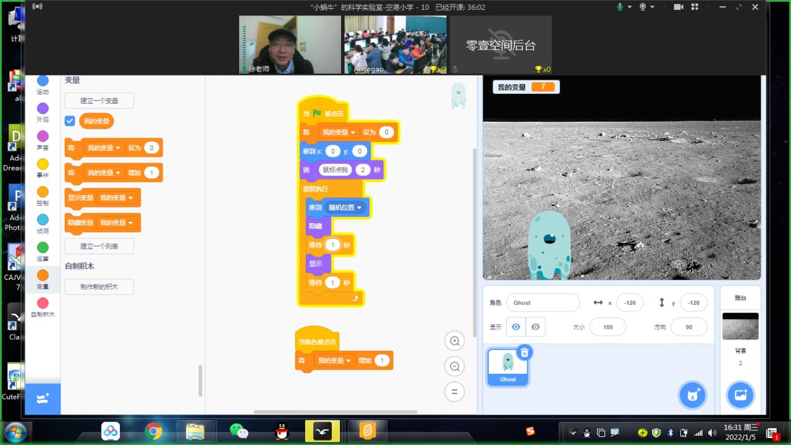Viewport: 791px width, 445px height.
Task: Click the video recording camera icon
Action: point(678,7)
